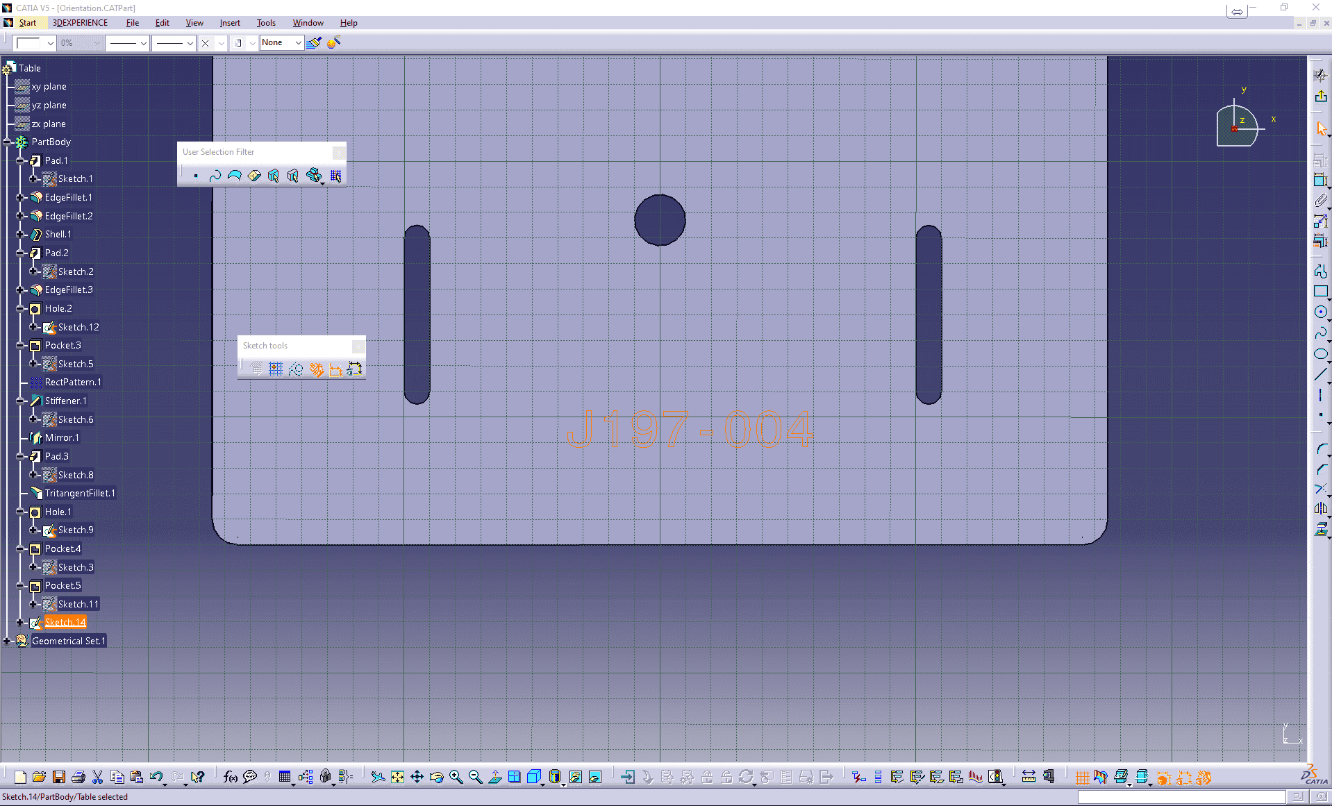The height and width of the screenshot is (806, 1332).
Task: Click the Open file folder icon
Action: 39,777
